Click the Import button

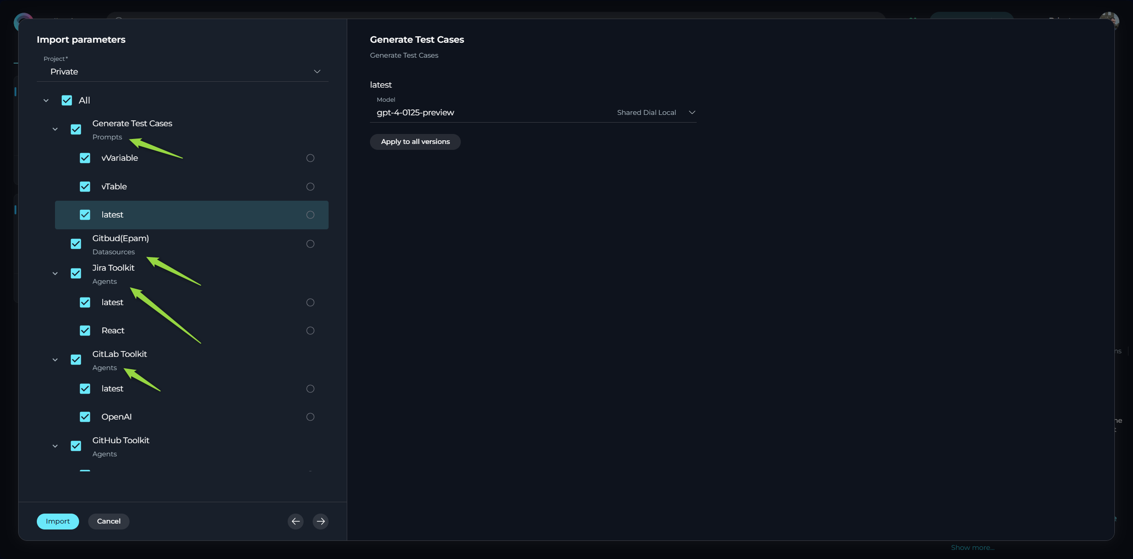[58, 521]
